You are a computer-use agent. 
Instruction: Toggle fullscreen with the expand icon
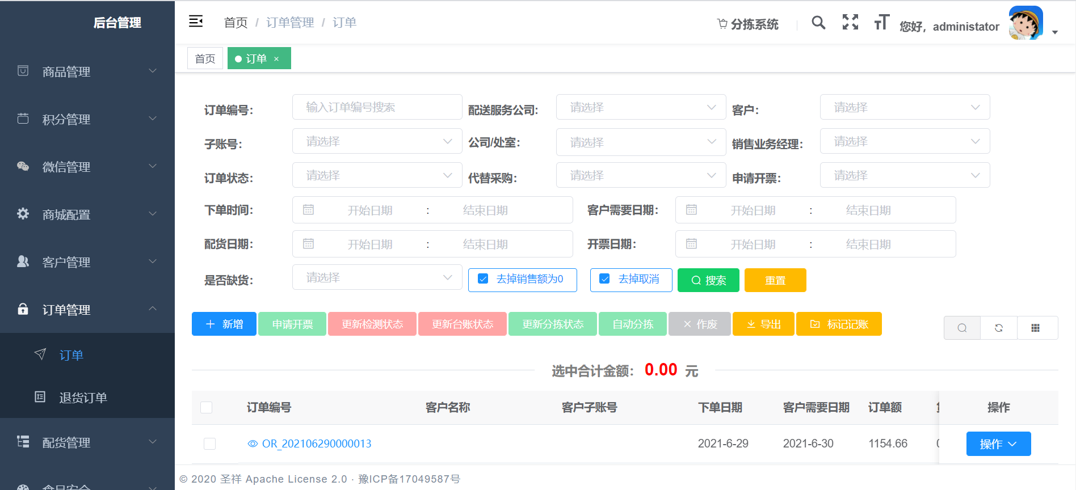point(850,22)
